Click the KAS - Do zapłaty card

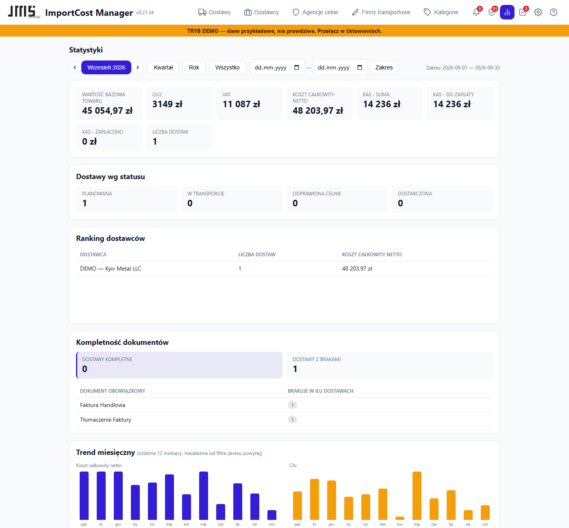point(460,104)
